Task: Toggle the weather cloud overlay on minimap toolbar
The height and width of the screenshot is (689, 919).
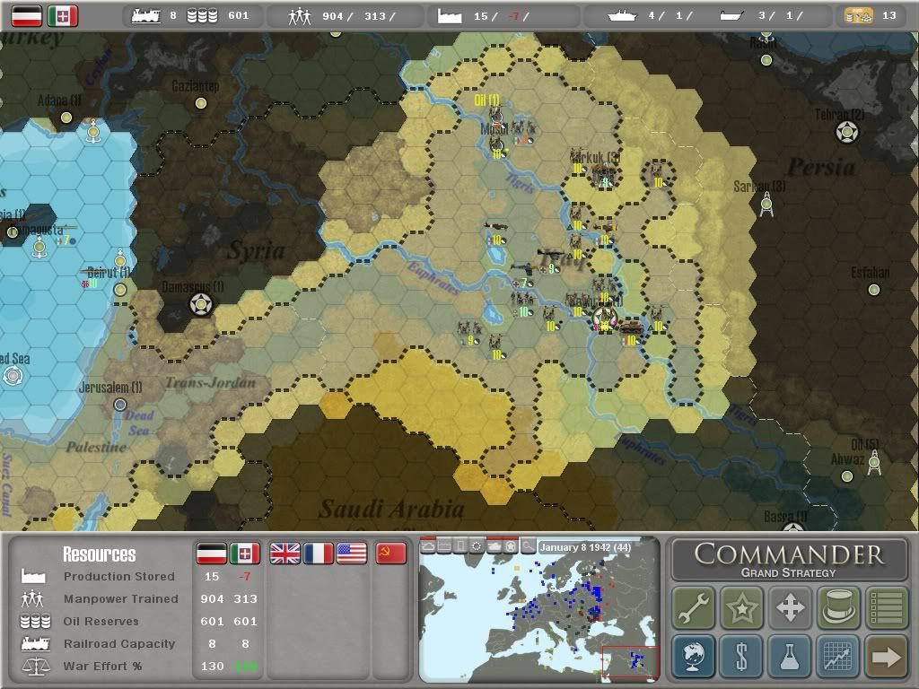Action: pos(428,546)
